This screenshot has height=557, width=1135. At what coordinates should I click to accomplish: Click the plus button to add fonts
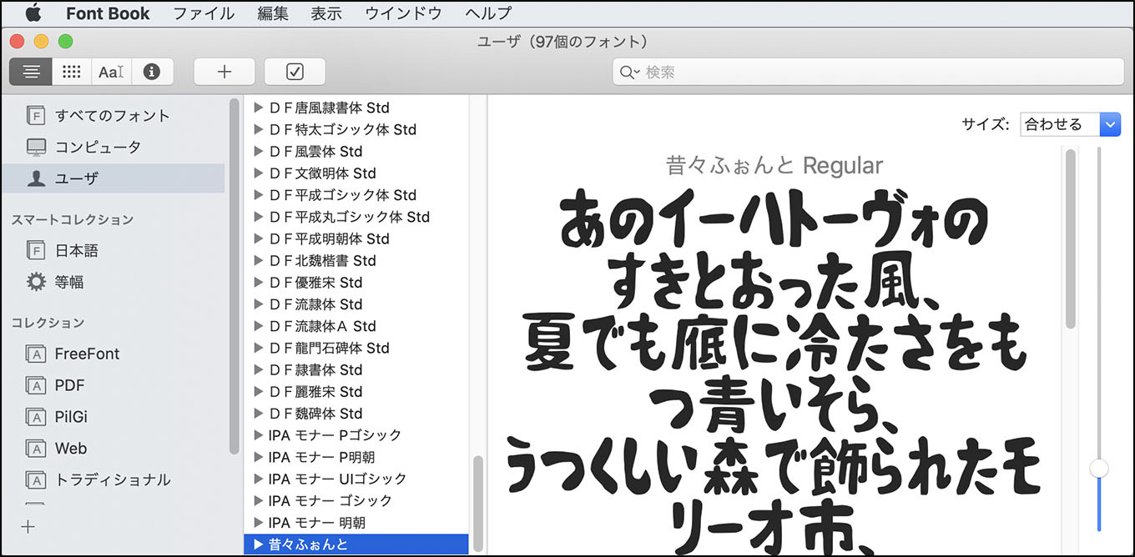tap(224, 72)
